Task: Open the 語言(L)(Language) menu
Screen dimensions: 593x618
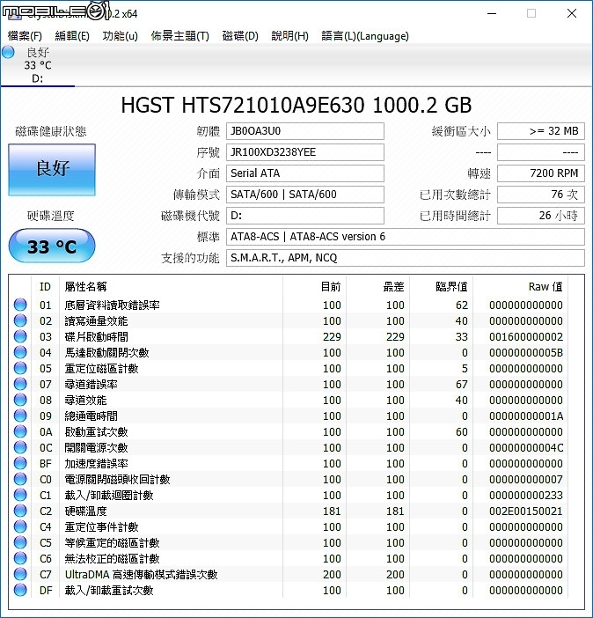Action: coord(365,36)
